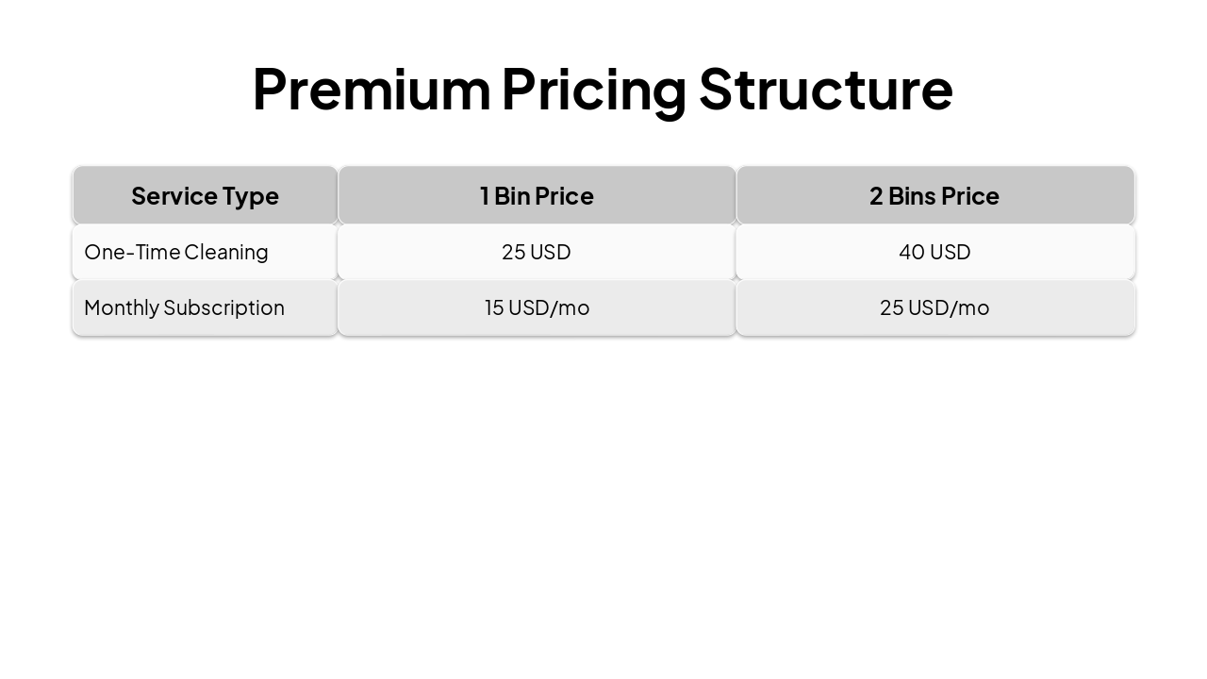Select the 25 USD/mo subscription price cell
The width and height of the screenshot is (1207, 679).
[x=934, y=307]
